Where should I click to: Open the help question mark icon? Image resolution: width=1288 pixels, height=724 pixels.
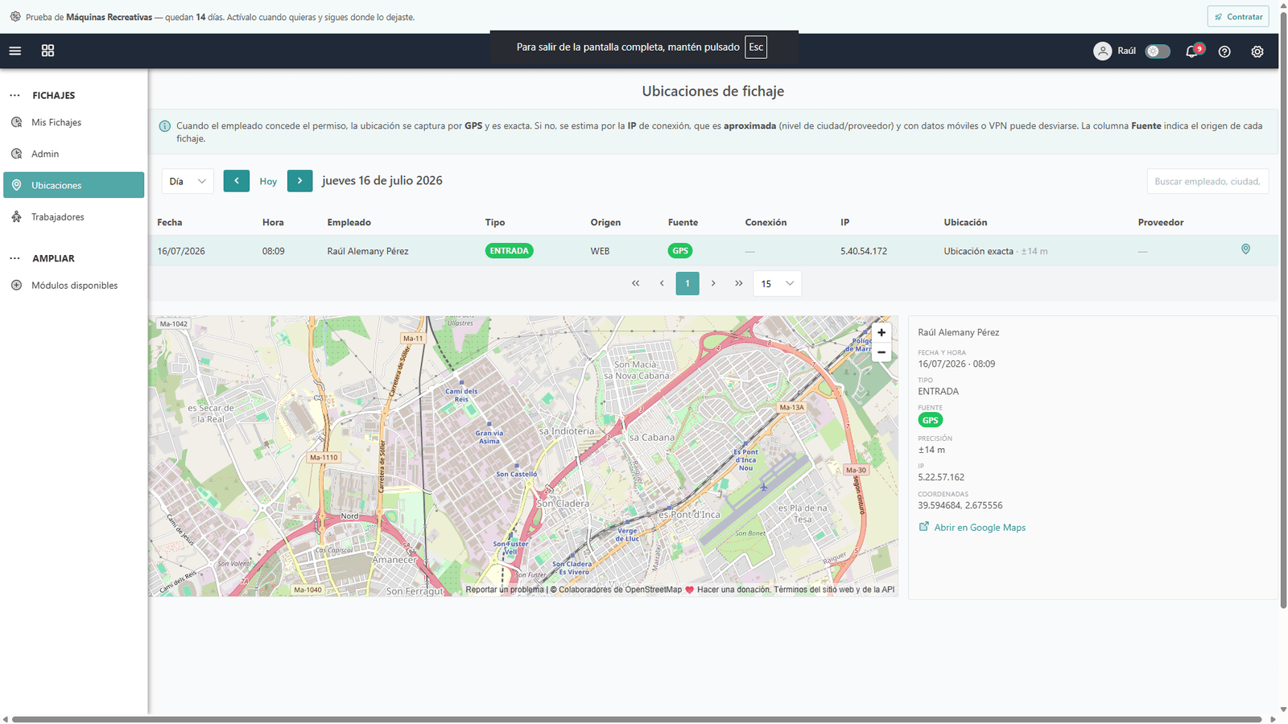[x=1224, y=51]
